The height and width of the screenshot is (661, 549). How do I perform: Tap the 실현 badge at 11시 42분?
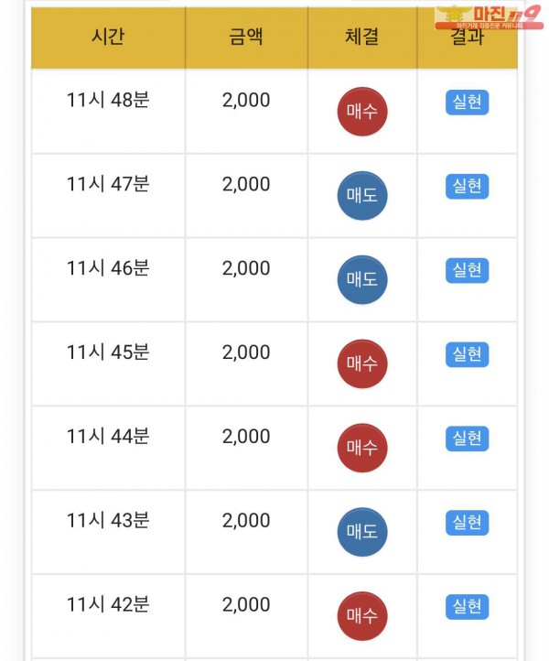coord(468,607)
